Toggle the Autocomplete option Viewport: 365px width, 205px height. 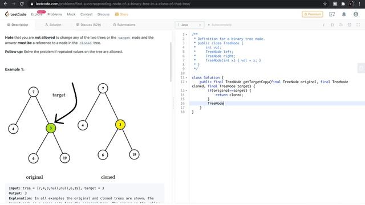click(220, 25)
